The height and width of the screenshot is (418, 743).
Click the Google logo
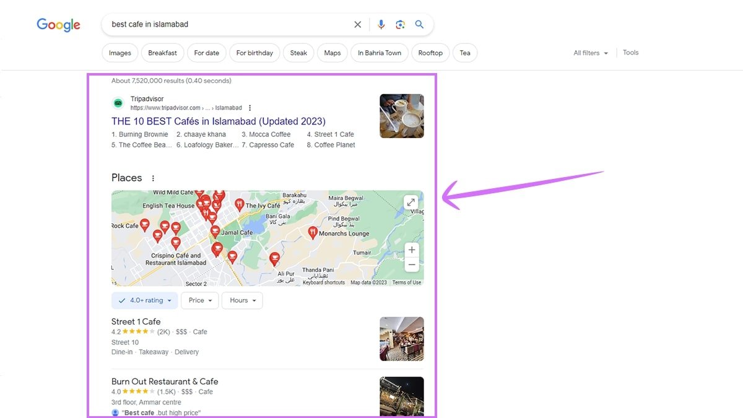tap(58, 25)
